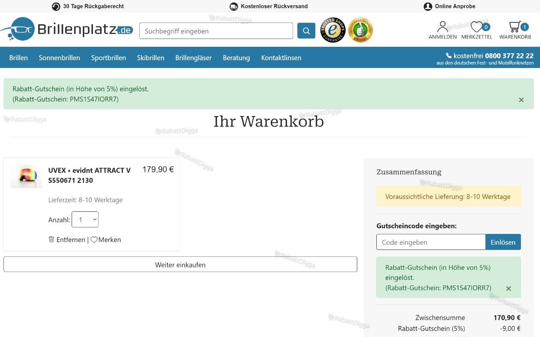Click the 30 Tage Rückgaberecht icon
The image size is (540, 337).
coord(56,6)
